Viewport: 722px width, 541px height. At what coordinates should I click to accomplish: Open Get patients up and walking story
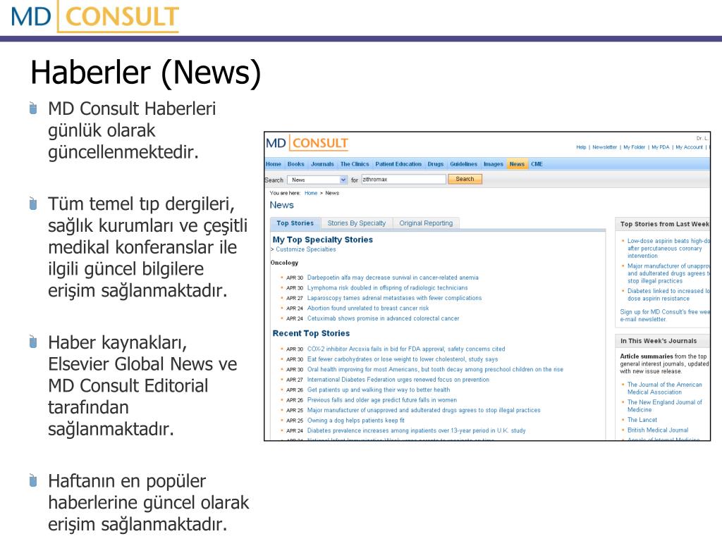379,390
